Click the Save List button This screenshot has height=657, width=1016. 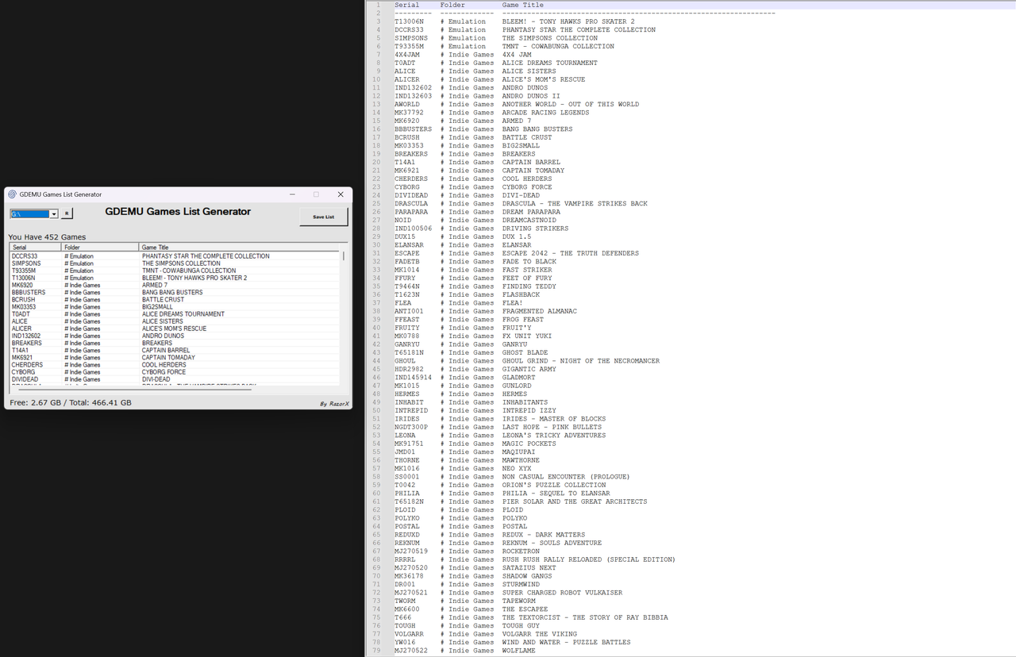coord(323,216)
